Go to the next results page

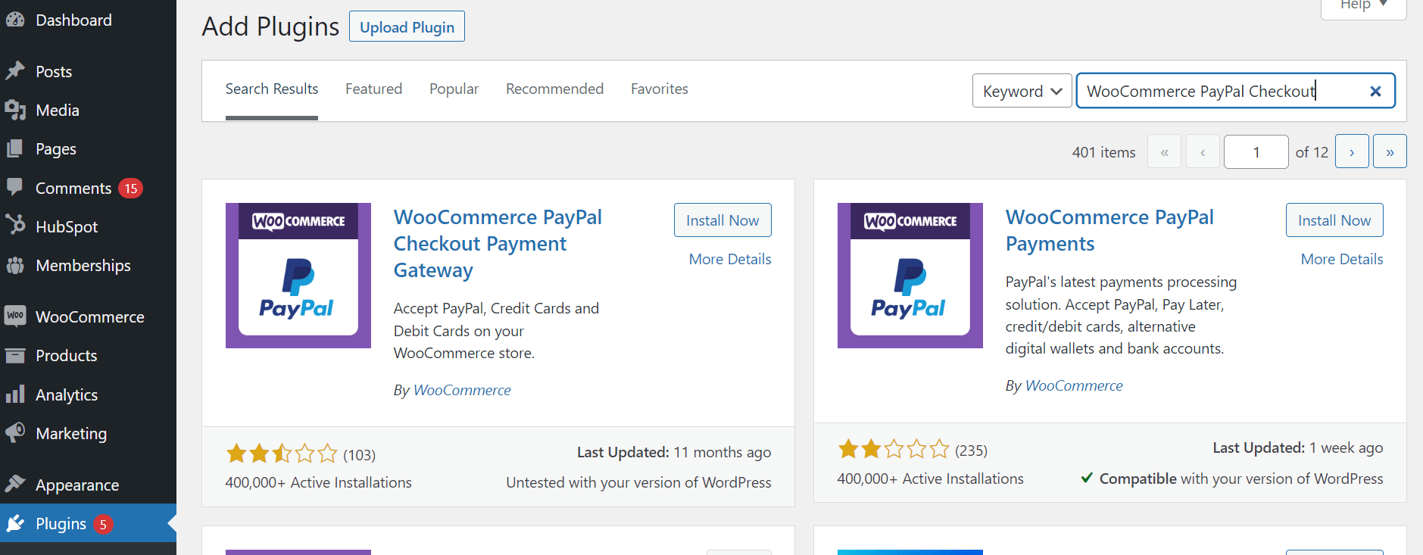[x=1352, y=151]
